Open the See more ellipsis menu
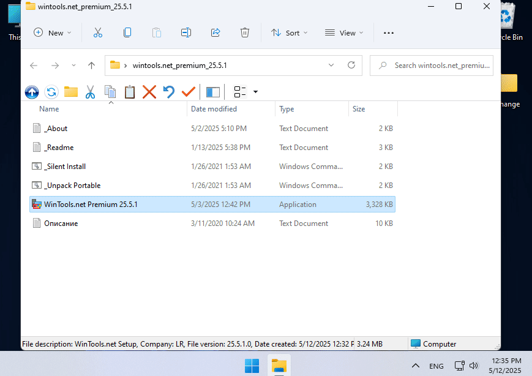This screenshot has height=376, width=532. click(389, 33)
